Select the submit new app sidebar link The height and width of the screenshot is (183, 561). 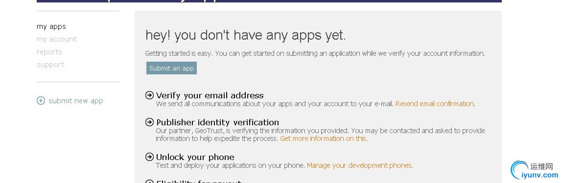(76, 101)
